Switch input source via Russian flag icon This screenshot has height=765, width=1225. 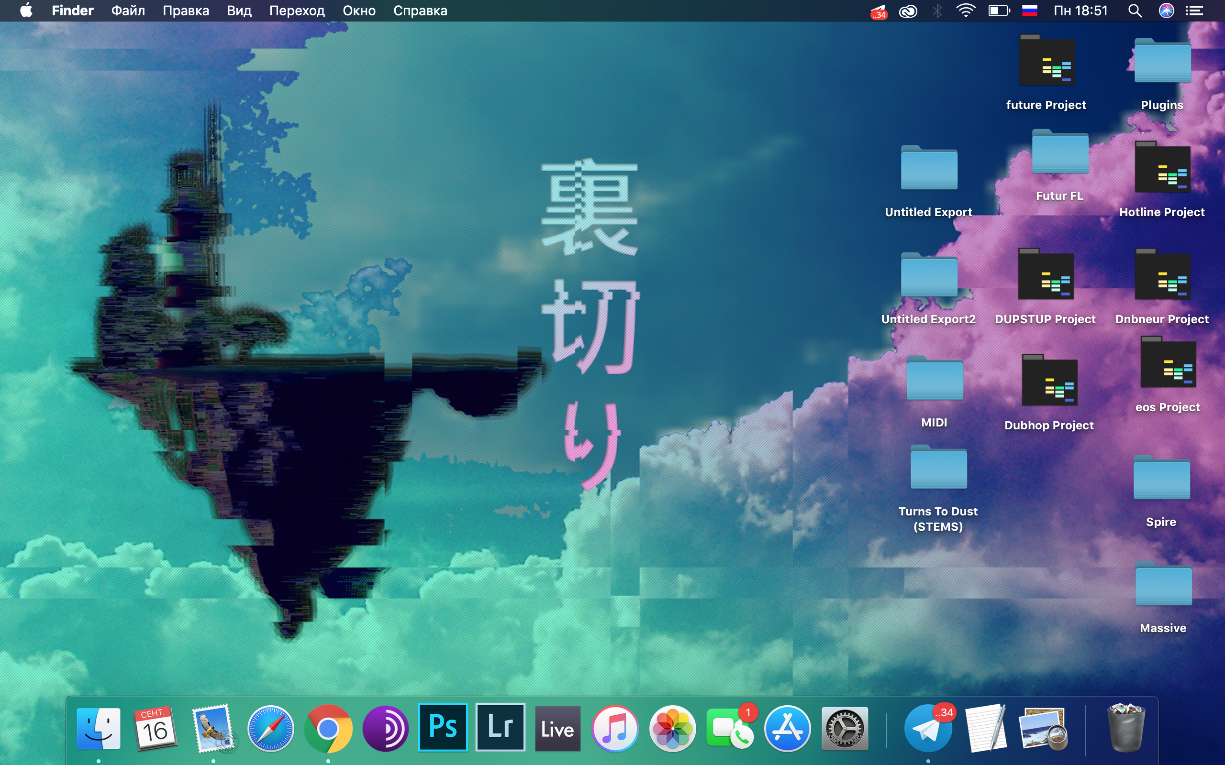click(x=1030, y=11)
